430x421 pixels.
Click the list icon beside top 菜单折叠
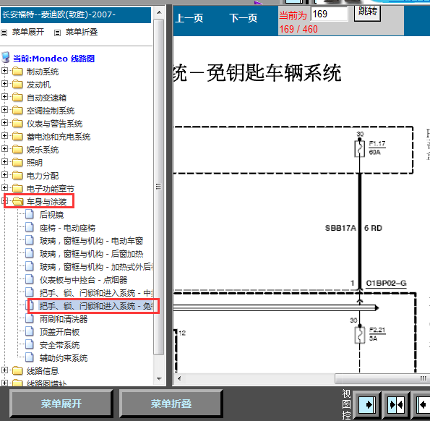click(57, 33)
